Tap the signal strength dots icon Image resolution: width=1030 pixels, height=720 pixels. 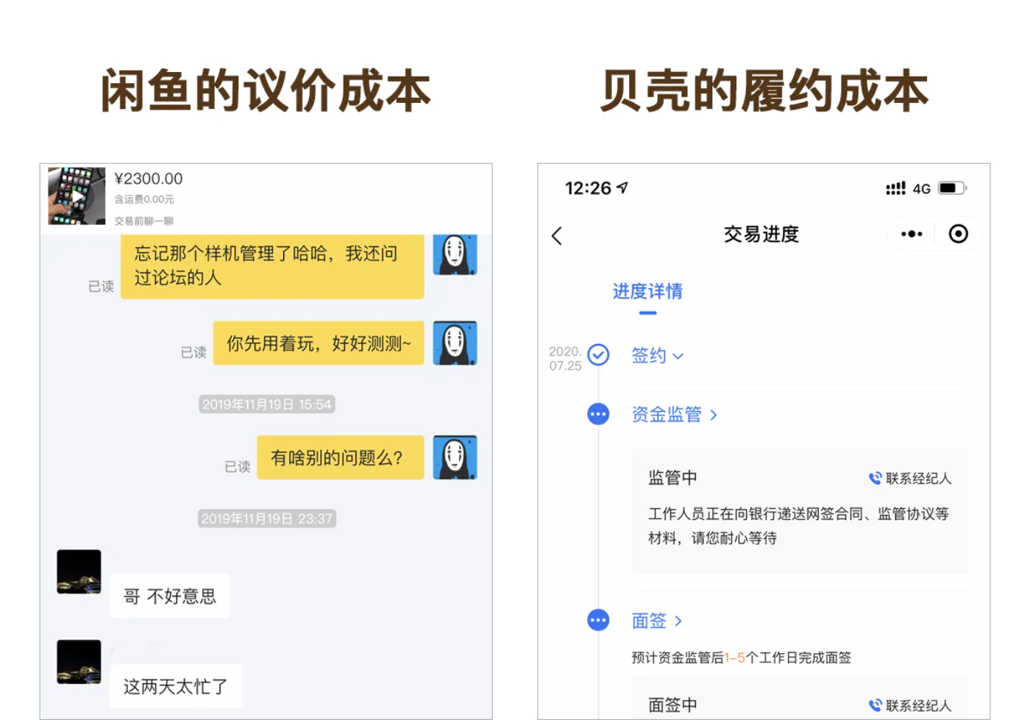895,188
